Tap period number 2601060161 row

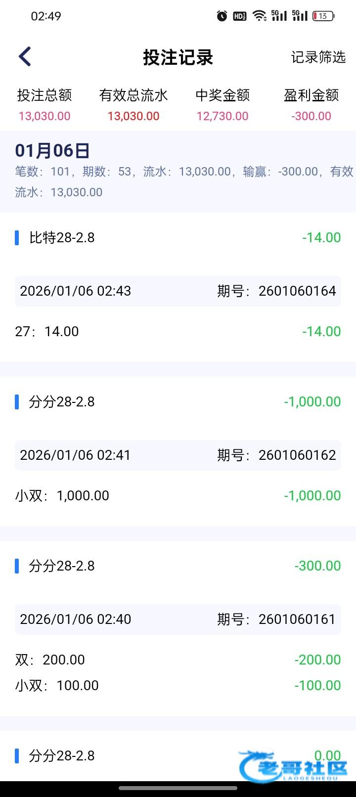click(178, 620)
